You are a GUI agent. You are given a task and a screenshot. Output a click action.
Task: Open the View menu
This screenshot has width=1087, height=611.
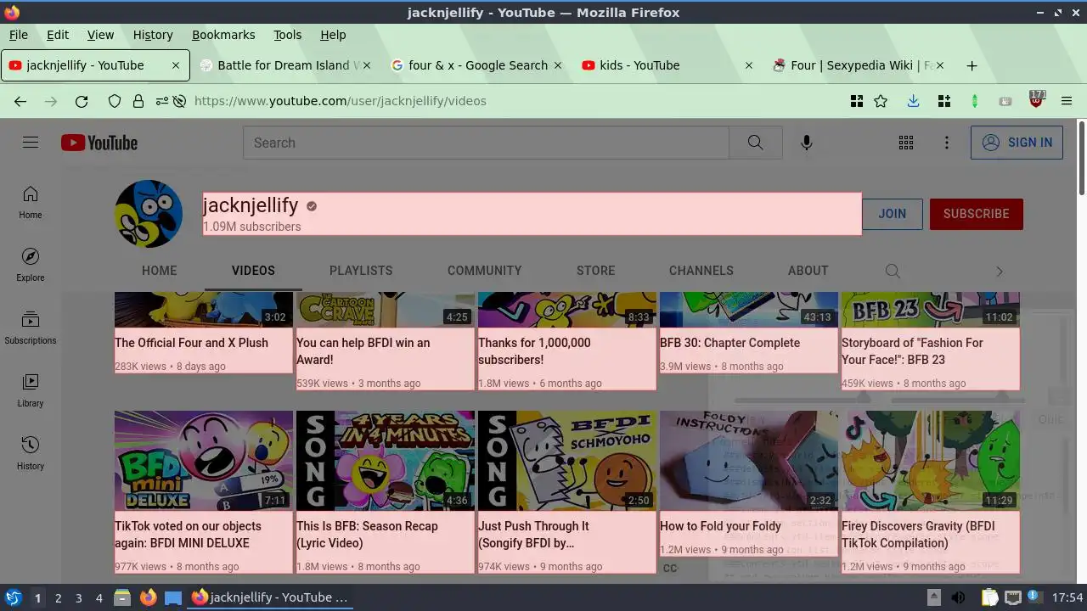pos(100,35)
